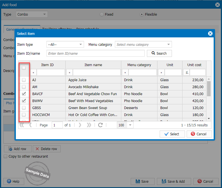Viewport: 222px width, 188px height.
Task: Jump to last page arrow
Action: tap(89, 125)
